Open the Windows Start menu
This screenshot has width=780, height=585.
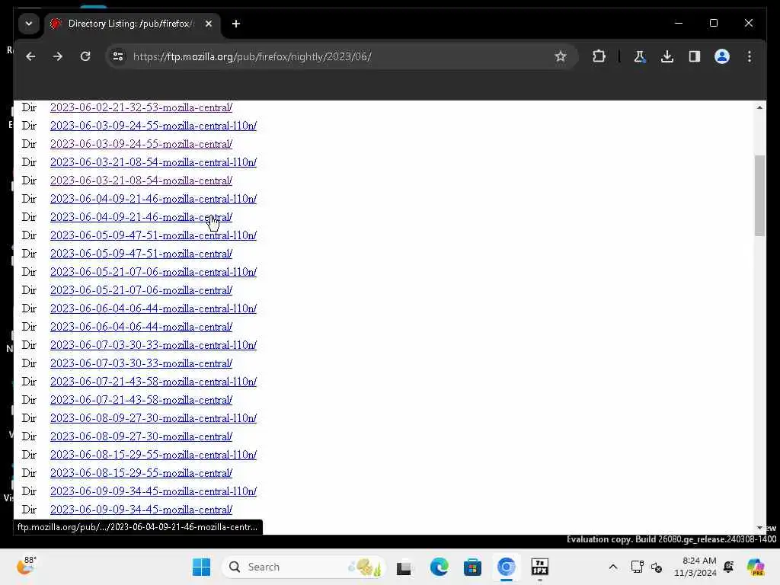[201, 567]
